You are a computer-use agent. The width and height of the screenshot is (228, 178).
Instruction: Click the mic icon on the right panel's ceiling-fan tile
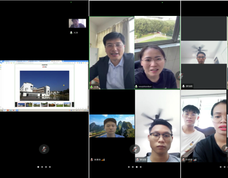pos(183,86)
